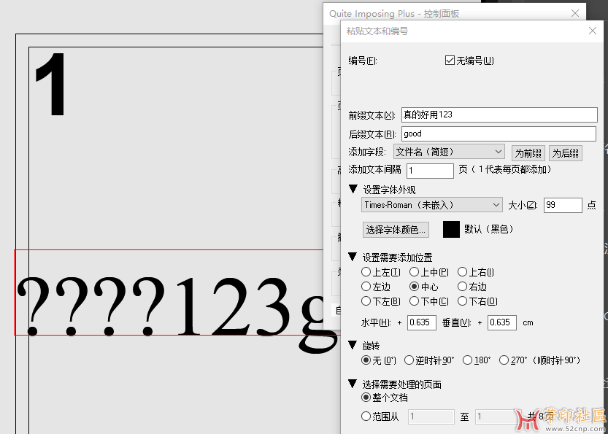Screen dimensions: 608x434
Task: Close the 粘贴文本和编号 dialog
Action: pos(593,31)
